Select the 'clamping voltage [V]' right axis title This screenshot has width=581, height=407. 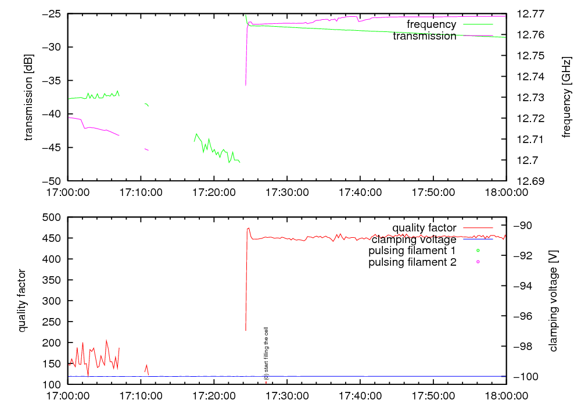click(554, 301)
